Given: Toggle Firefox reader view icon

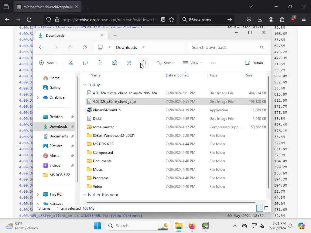Looking at the screenshot, I should 163,20.
